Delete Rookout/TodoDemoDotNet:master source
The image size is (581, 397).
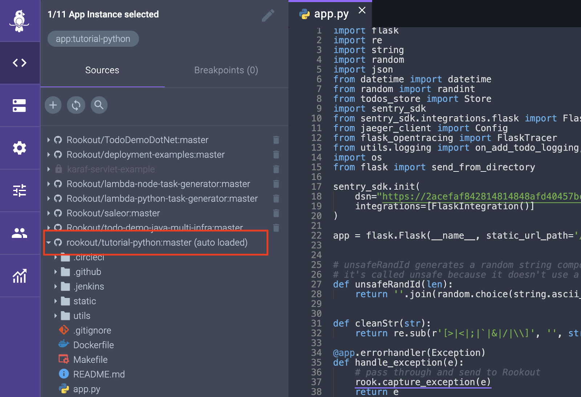click(x=276, y=140)
